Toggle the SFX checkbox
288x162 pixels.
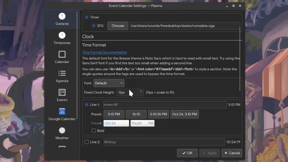tap(94, 26)
